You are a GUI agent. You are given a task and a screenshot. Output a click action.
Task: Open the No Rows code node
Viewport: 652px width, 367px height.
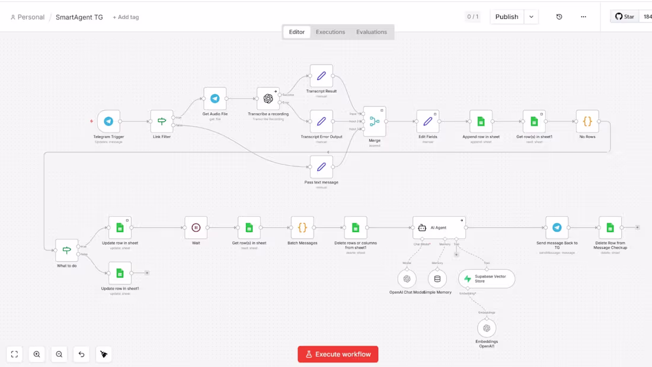coord(587,121)
